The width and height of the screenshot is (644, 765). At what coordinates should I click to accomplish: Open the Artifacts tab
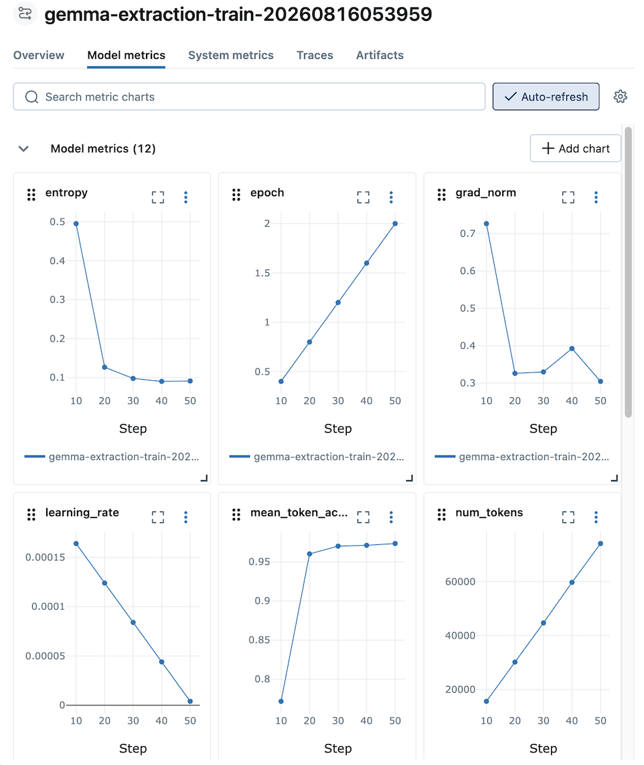pyautogui.click(x=380, y=55)
